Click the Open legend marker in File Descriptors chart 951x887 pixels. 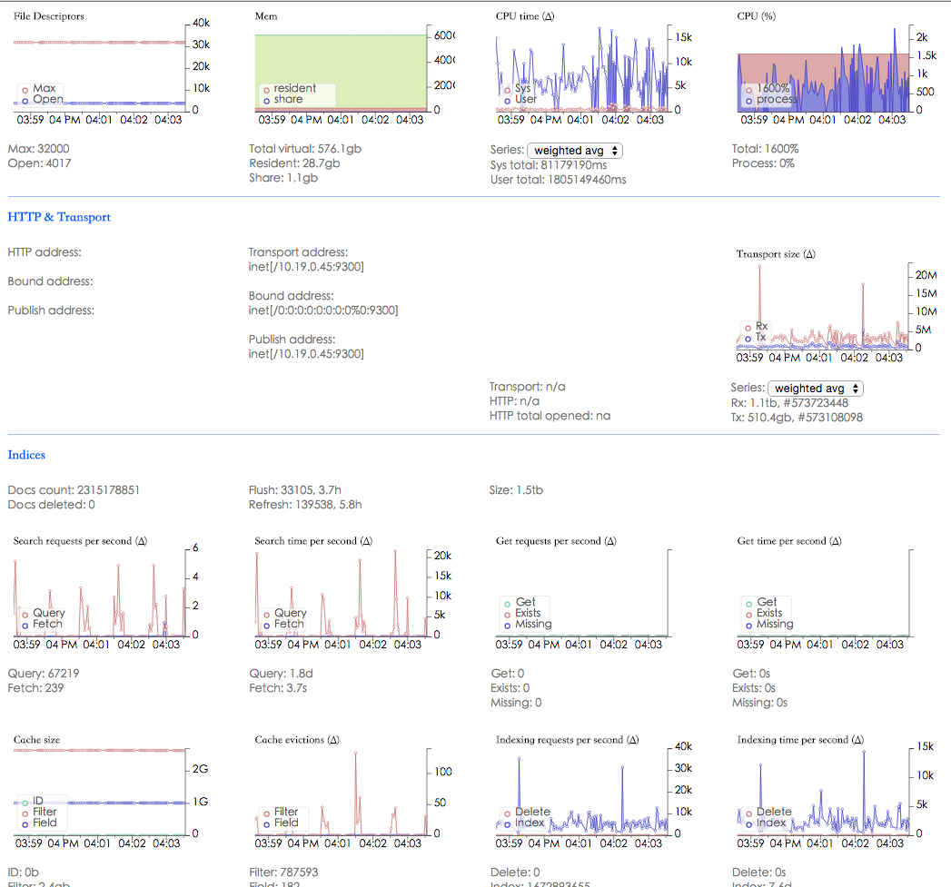[x=25, y=100]
